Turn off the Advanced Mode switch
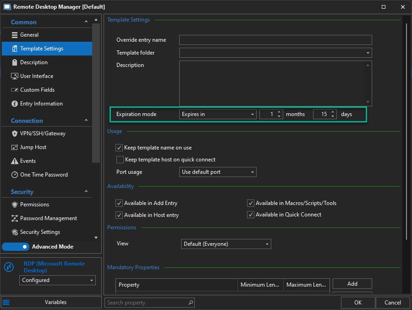412x310 pixels. [x=16, y=247]
